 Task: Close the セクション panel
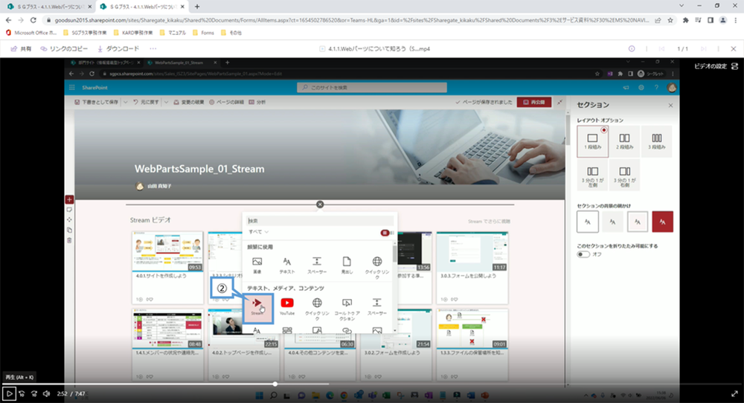(670, 106)
